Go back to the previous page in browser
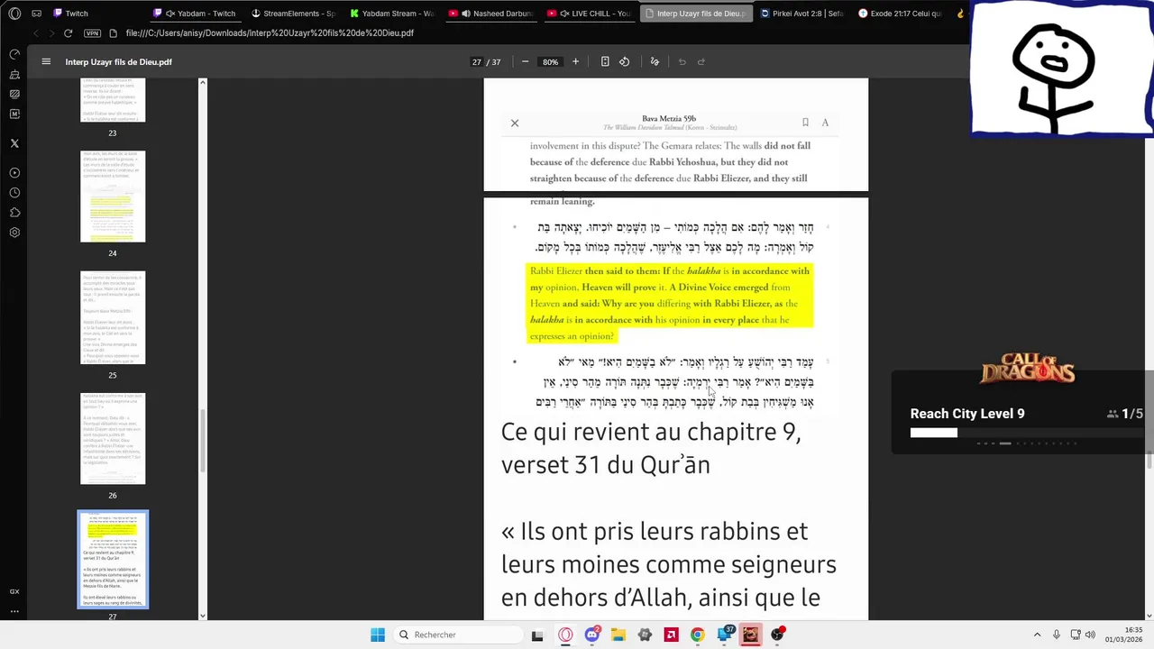 36,33
